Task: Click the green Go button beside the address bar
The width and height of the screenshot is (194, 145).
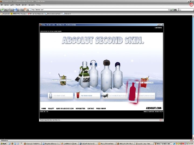Action: click(174, 10)
